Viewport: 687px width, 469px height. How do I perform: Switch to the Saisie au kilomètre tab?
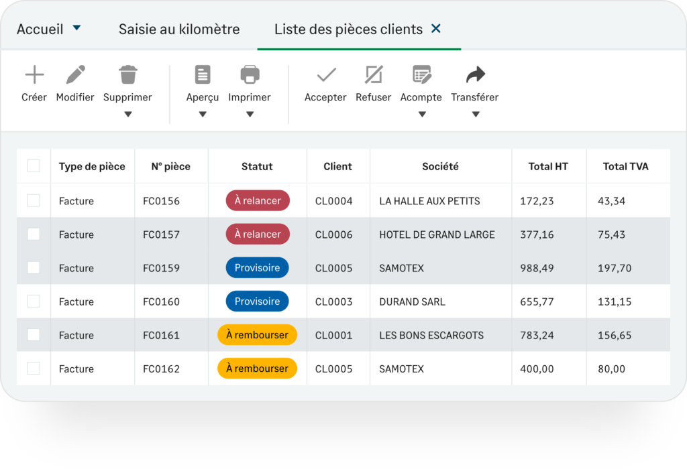[179, 29]
